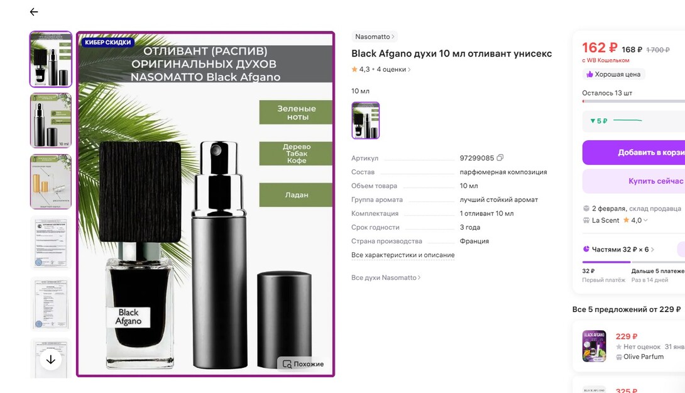Select the second product photo thumbnail
Screen dimensions: 685x393
[x=51, y=121]
